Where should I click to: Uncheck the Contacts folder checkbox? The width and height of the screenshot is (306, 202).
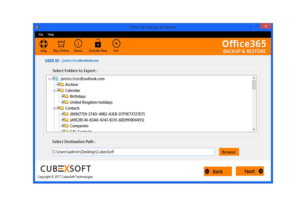[58, 108]
